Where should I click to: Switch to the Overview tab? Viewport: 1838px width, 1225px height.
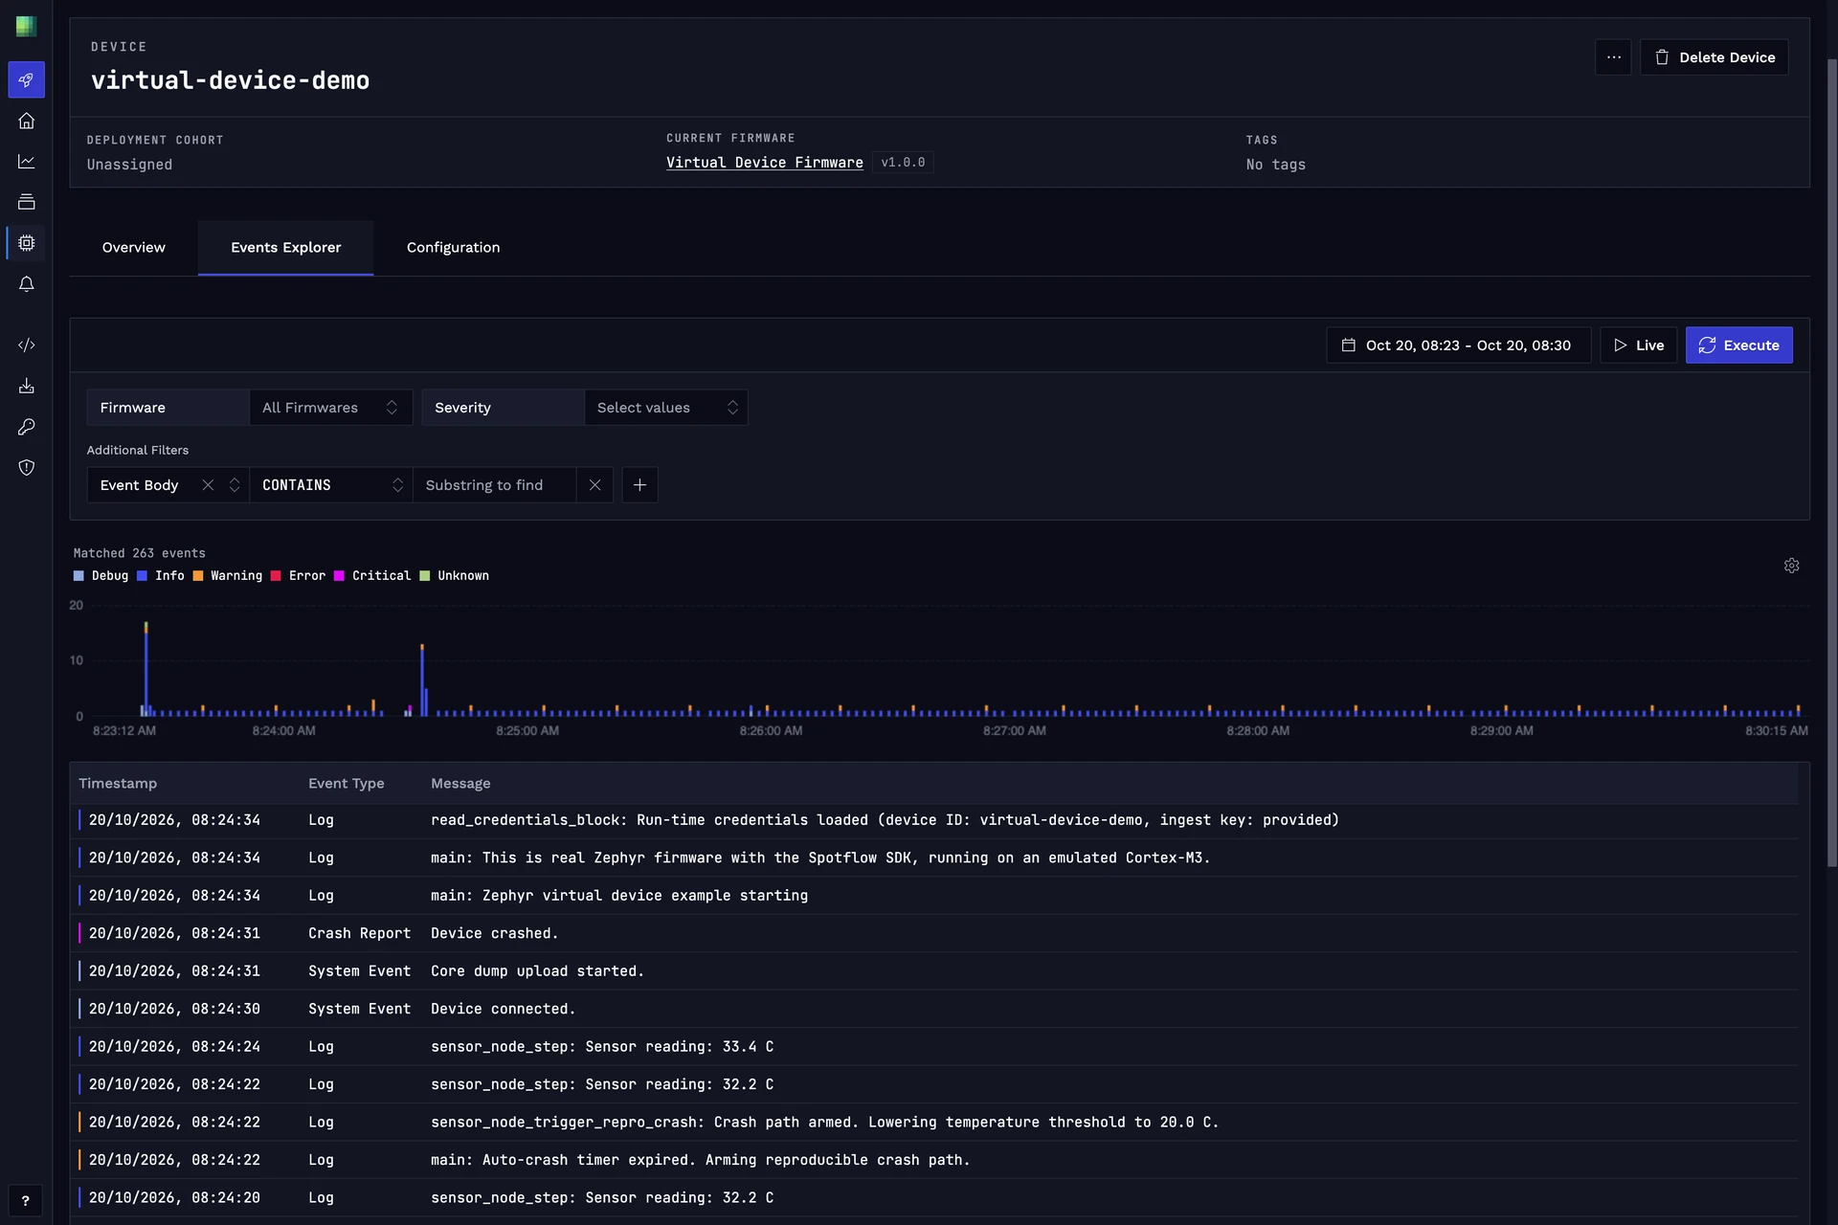(x=134, y=248)
